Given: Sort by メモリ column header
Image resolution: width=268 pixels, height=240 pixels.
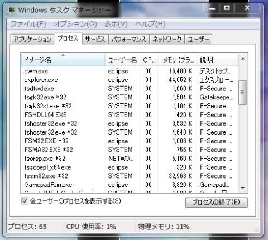Looking at the screenshot, I should pos(178,60).
